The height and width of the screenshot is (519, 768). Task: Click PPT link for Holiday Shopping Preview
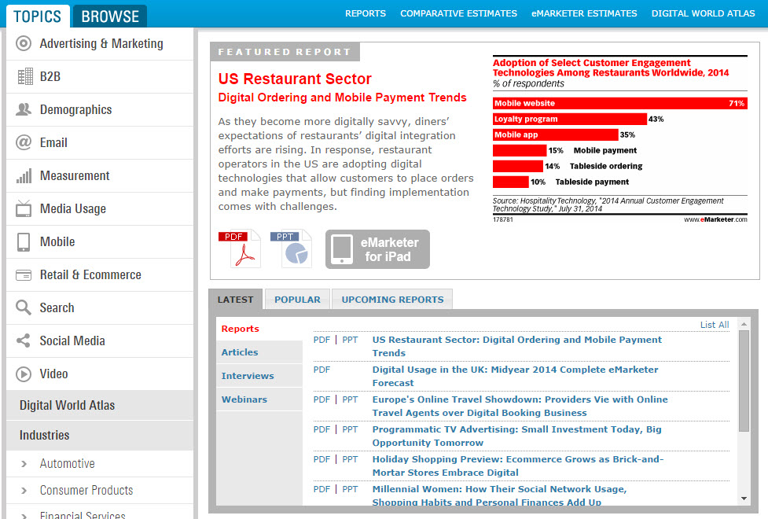tap(351, 459)
